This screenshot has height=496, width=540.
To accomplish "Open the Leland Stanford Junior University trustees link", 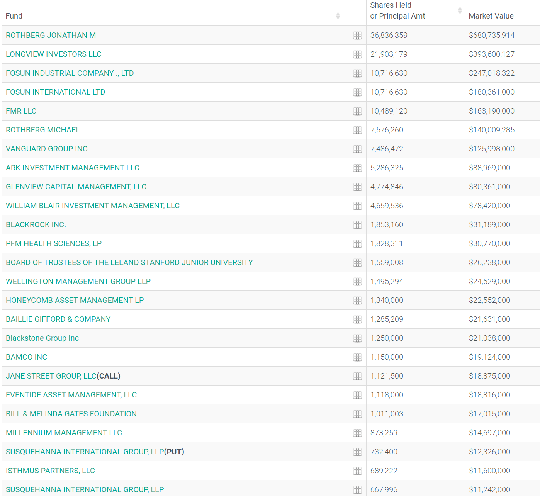I will 129,262.
